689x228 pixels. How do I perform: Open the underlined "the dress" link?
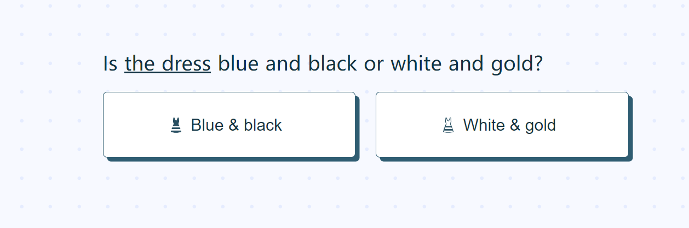pyautogui.click(x=168, y=64)
